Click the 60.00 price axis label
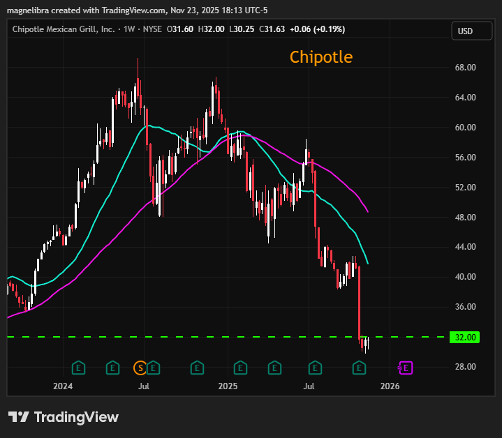Viewport: 502px width, 438px height. [466, 128]
